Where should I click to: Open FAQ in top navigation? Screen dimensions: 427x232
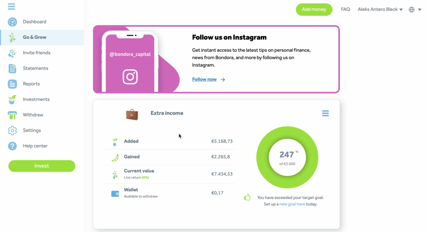pos(345,9)
